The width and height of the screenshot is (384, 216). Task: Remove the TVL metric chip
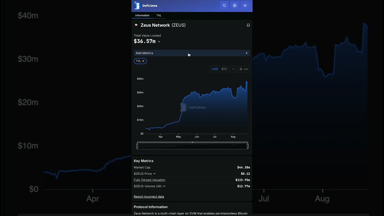tap(143, 61)
